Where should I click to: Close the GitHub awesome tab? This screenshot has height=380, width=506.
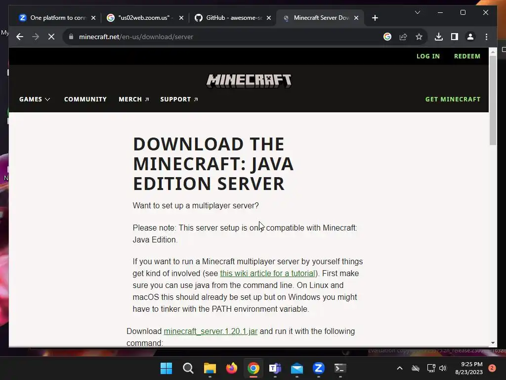tap(268, 18)
